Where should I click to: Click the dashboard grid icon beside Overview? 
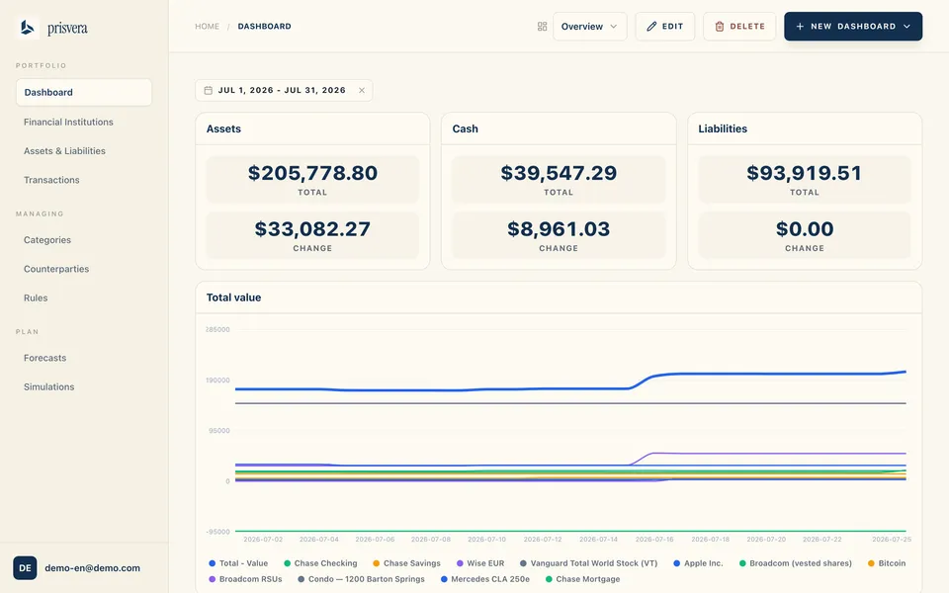pyautogui.click(x=543, y=27)
